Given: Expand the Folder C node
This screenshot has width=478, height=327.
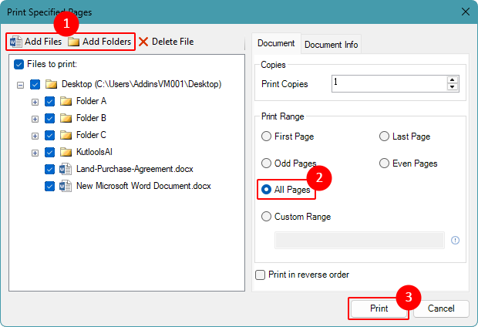Looking at the screenshot, I should [x=35, y=136].
